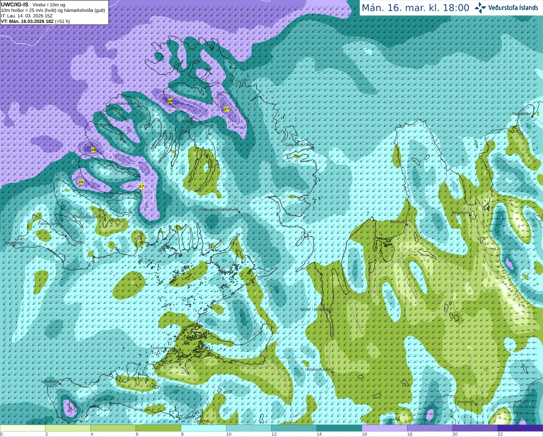
Task: Click the 6–8 m/s olive legend swatch
Action: (158, 428)
